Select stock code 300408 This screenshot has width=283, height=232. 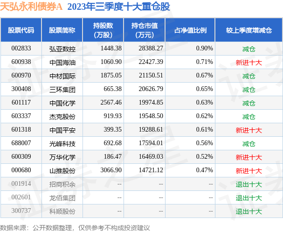[x=21, y=89]
